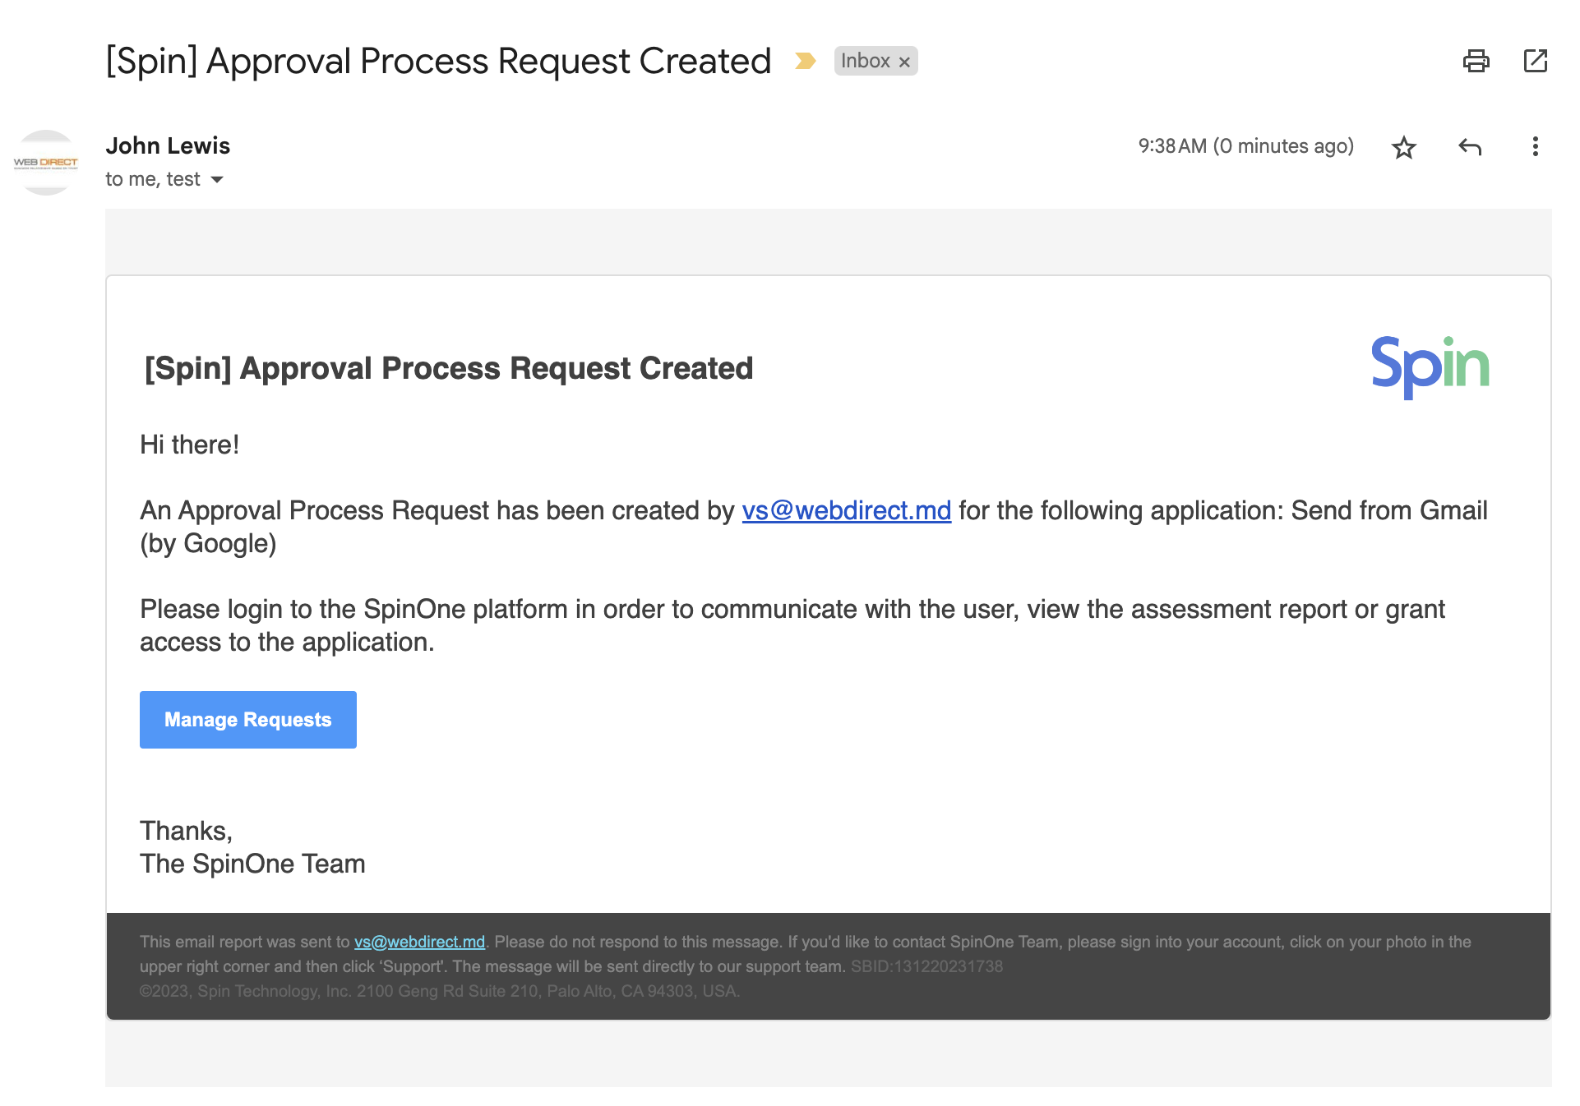The width and height of the screenshot is (1580, 1106).
Task: Click the sender name John Lewis
Action: (168, 145)
